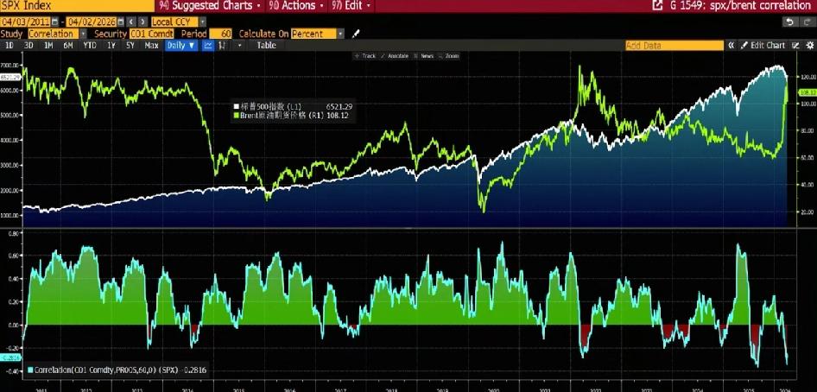
Task: Select the YTD time range
Action: [90, 45]
